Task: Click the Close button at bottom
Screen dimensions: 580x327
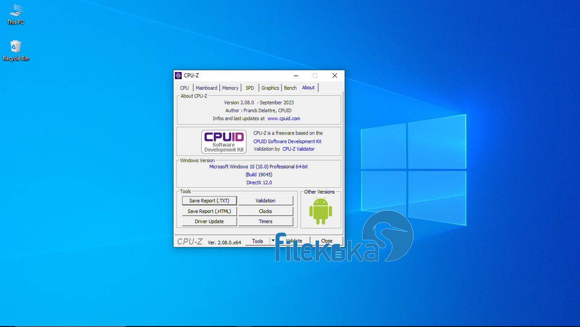Action: [x=327, y=241]
